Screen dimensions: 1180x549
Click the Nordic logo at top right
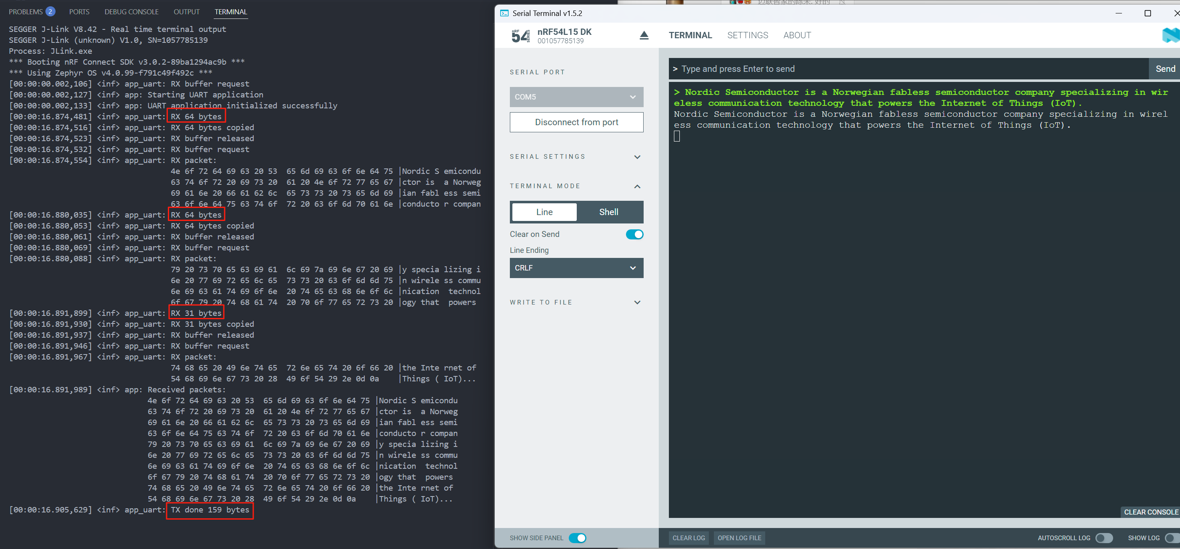tap(1171, 35)
